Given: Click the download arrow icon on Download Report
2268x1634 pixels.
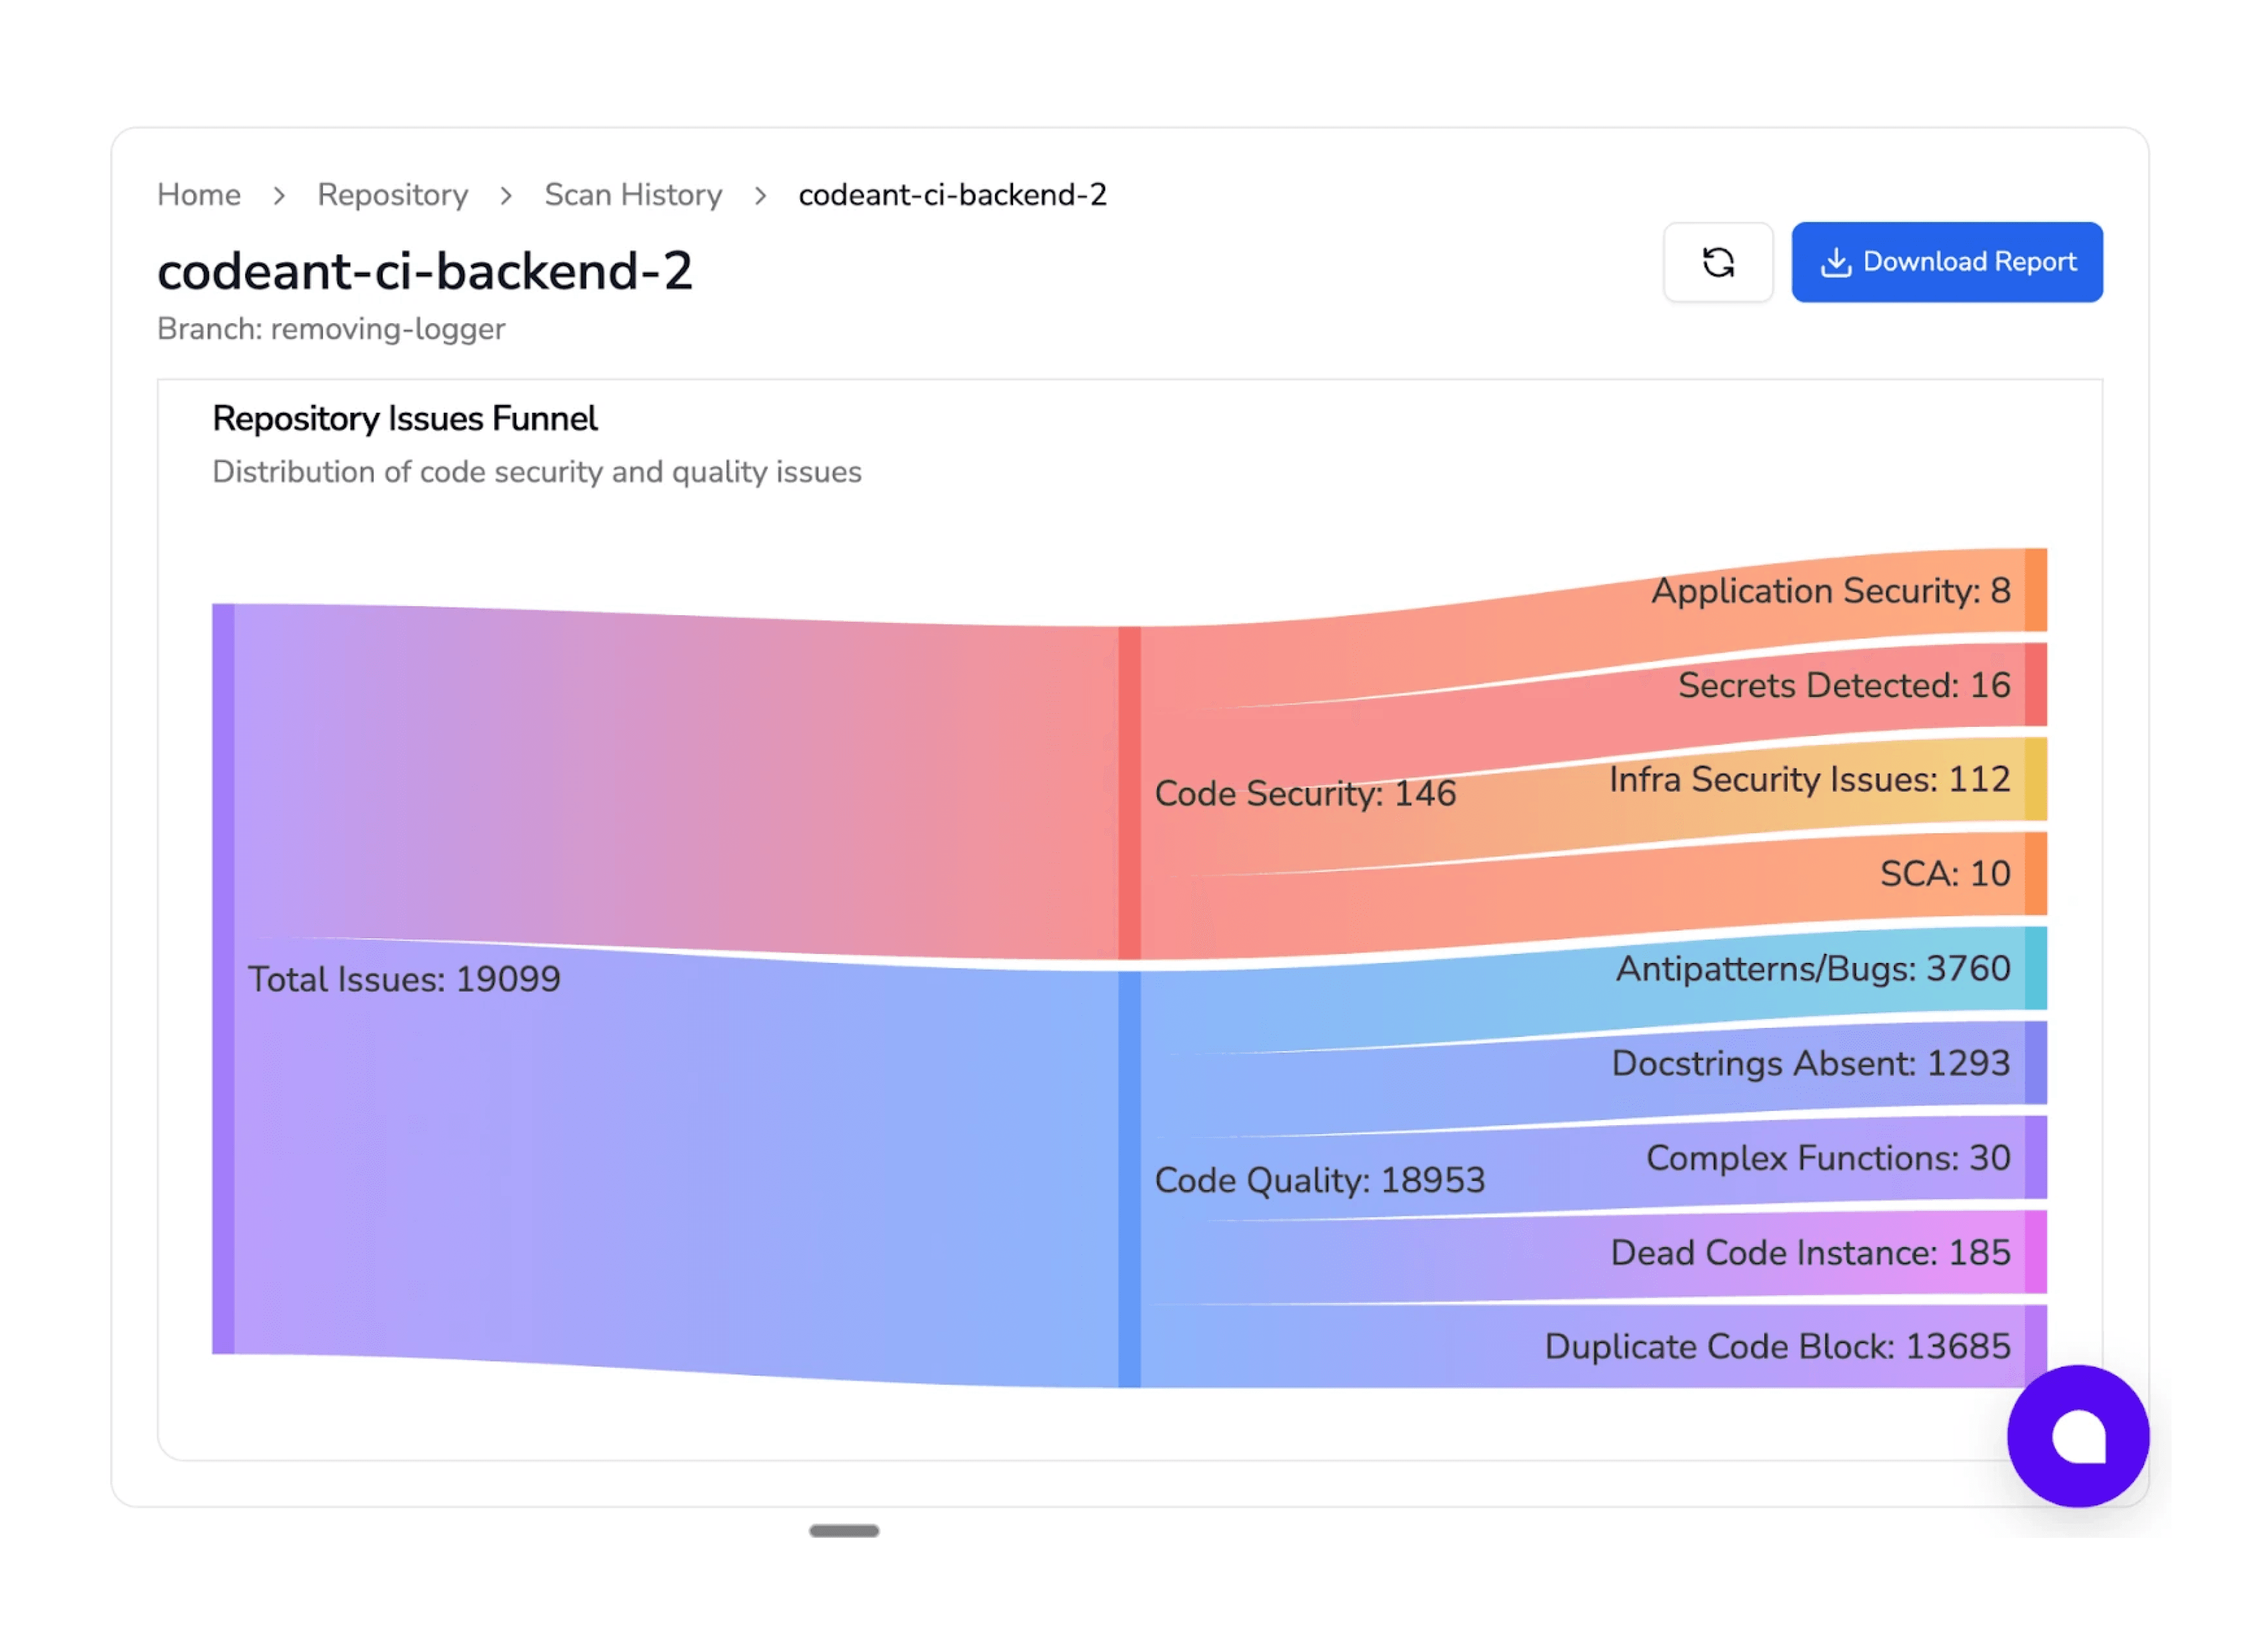Looking at the screenshot, I should (x=1838, y=262).
